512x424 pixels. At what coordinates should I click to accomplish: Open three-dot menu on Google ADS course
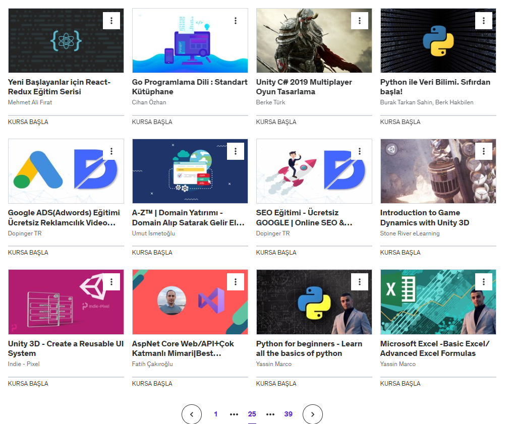[111, 151]
